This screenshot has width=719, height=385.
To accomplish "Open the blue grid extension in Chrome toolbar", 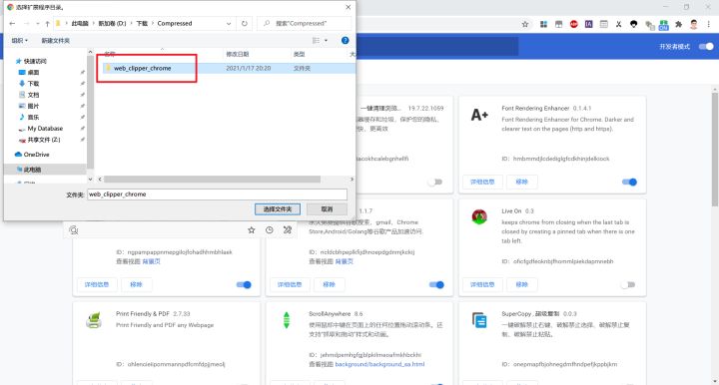I will [x=543, y=24].
